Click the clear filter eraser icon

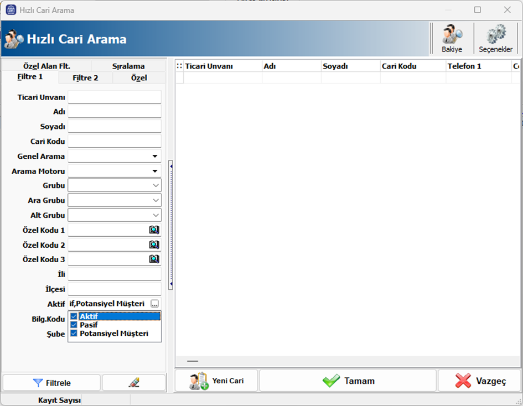[x=133, y=383]
